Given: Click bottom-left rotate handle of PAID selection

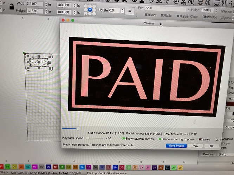Looking at the screenshot, I should 27,69.
